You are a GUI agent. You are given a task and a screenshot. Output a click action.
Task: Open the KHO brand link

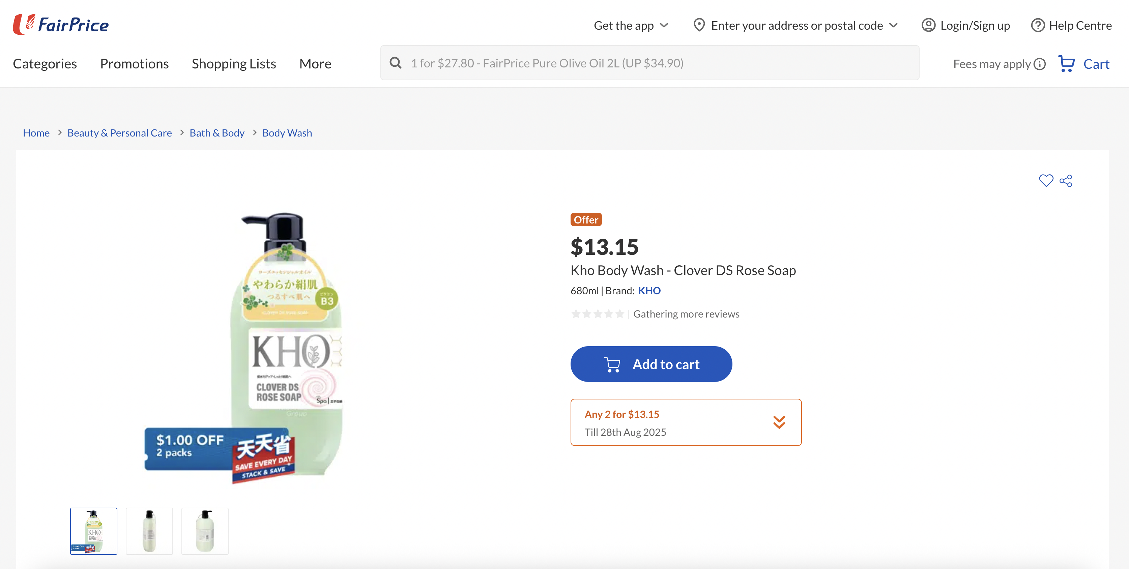click(649, 291)
